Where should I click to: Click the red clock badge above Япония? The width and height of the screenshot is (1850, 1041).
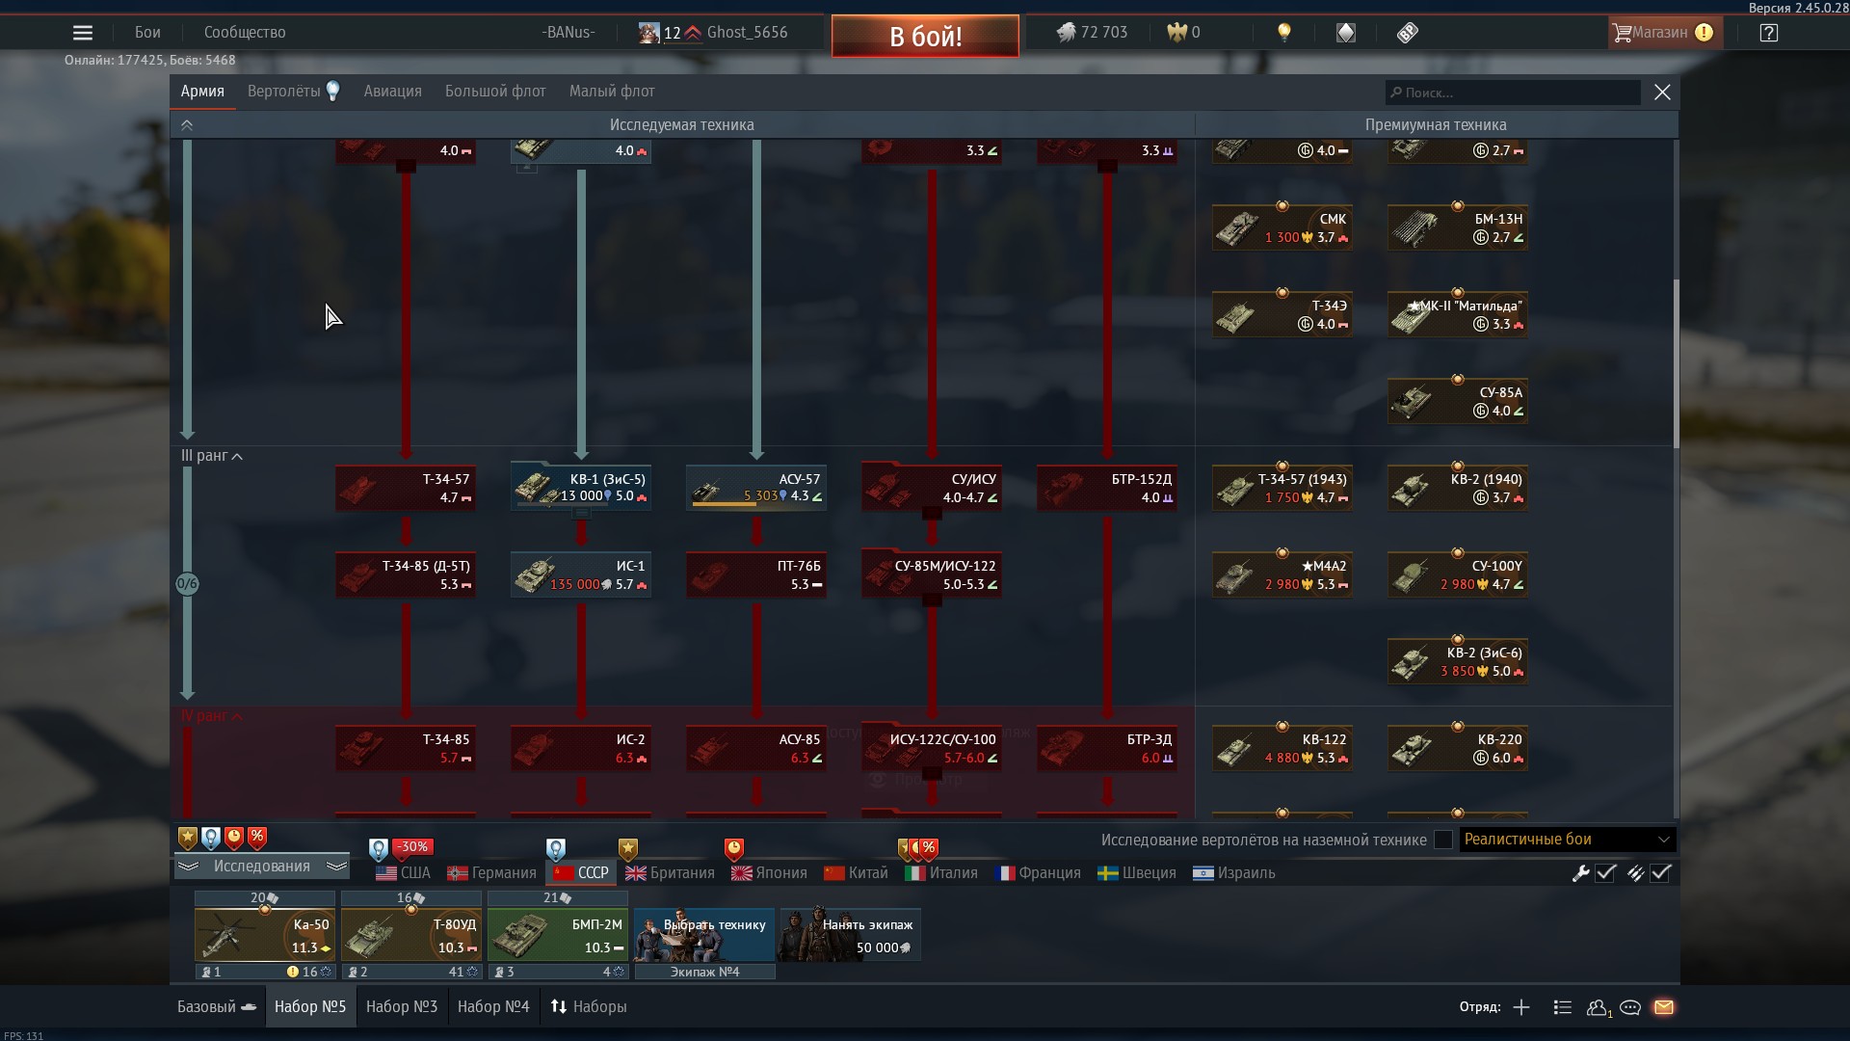click(734, 849)
